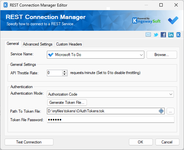Image resolution: width=184 pixels, height=150 pixels.
Task: Confirm with the OK button
Action: click(141, 142)
